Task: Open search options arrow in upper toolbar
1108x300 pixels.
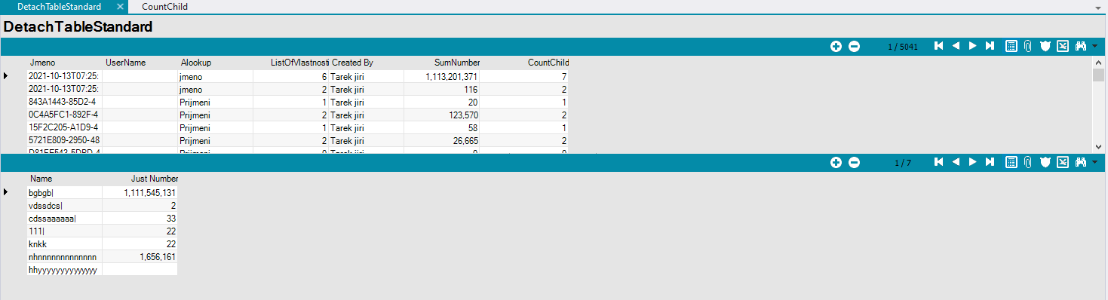Action: 1094,47
